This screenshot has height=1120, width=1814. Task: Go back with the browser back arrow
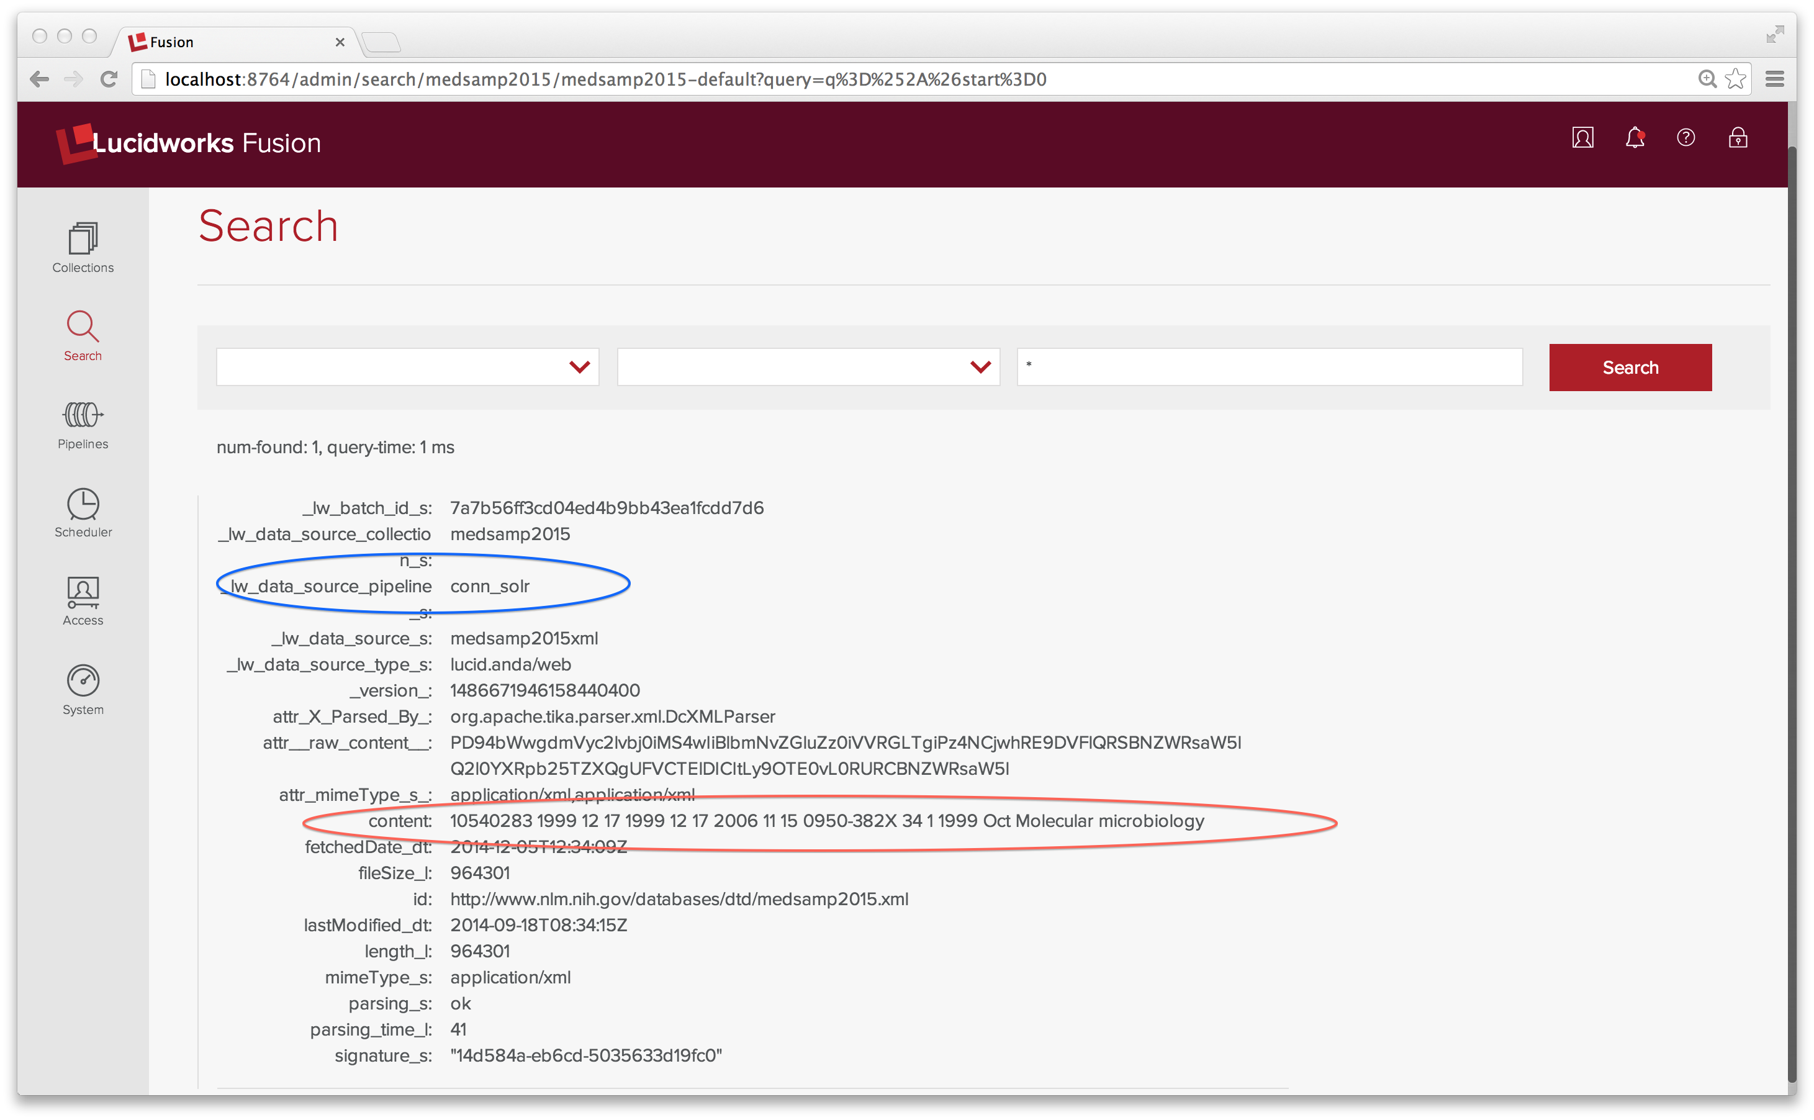tap(39, 79)
